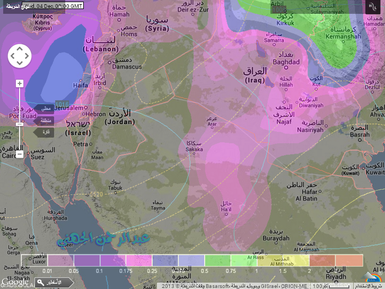Image resolution: width=385 pixels, height=289 pixels.
Task: Click the Google logo
Action: click(x=15, y=282)
